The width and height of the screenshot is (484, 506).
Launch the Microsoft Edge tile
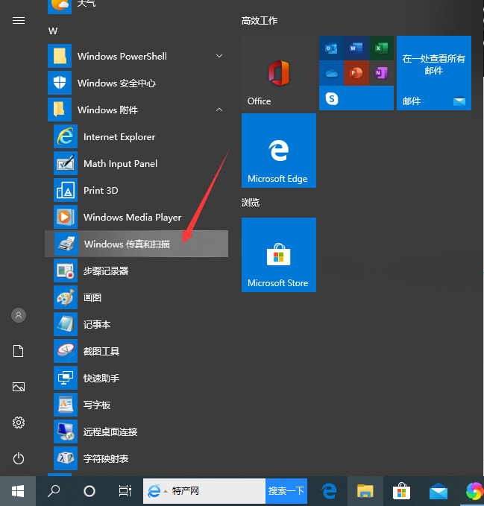click(x=279, y=151)
